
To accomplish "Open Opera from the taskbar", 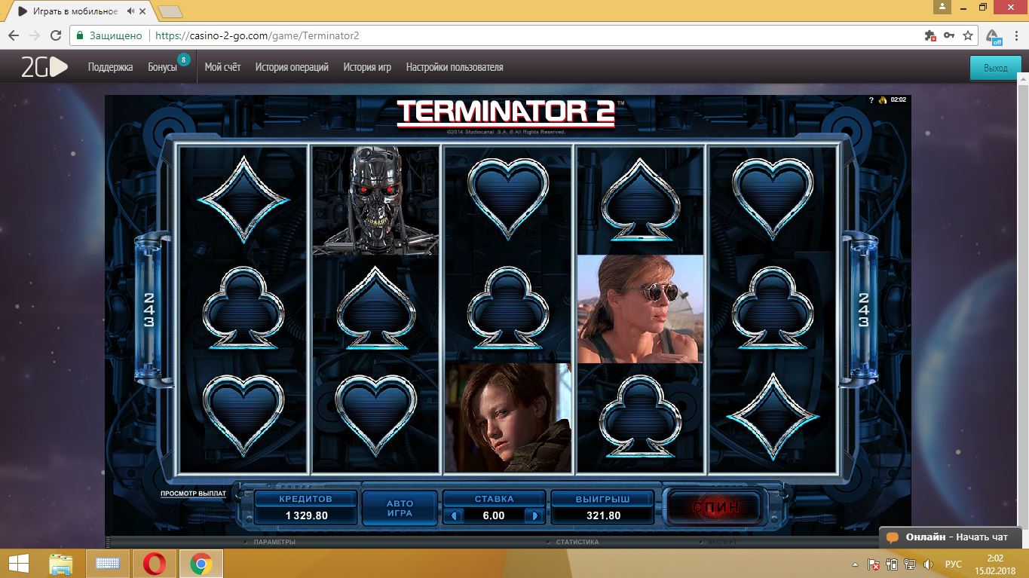I will pyautogui.click(x=155, y=564).
